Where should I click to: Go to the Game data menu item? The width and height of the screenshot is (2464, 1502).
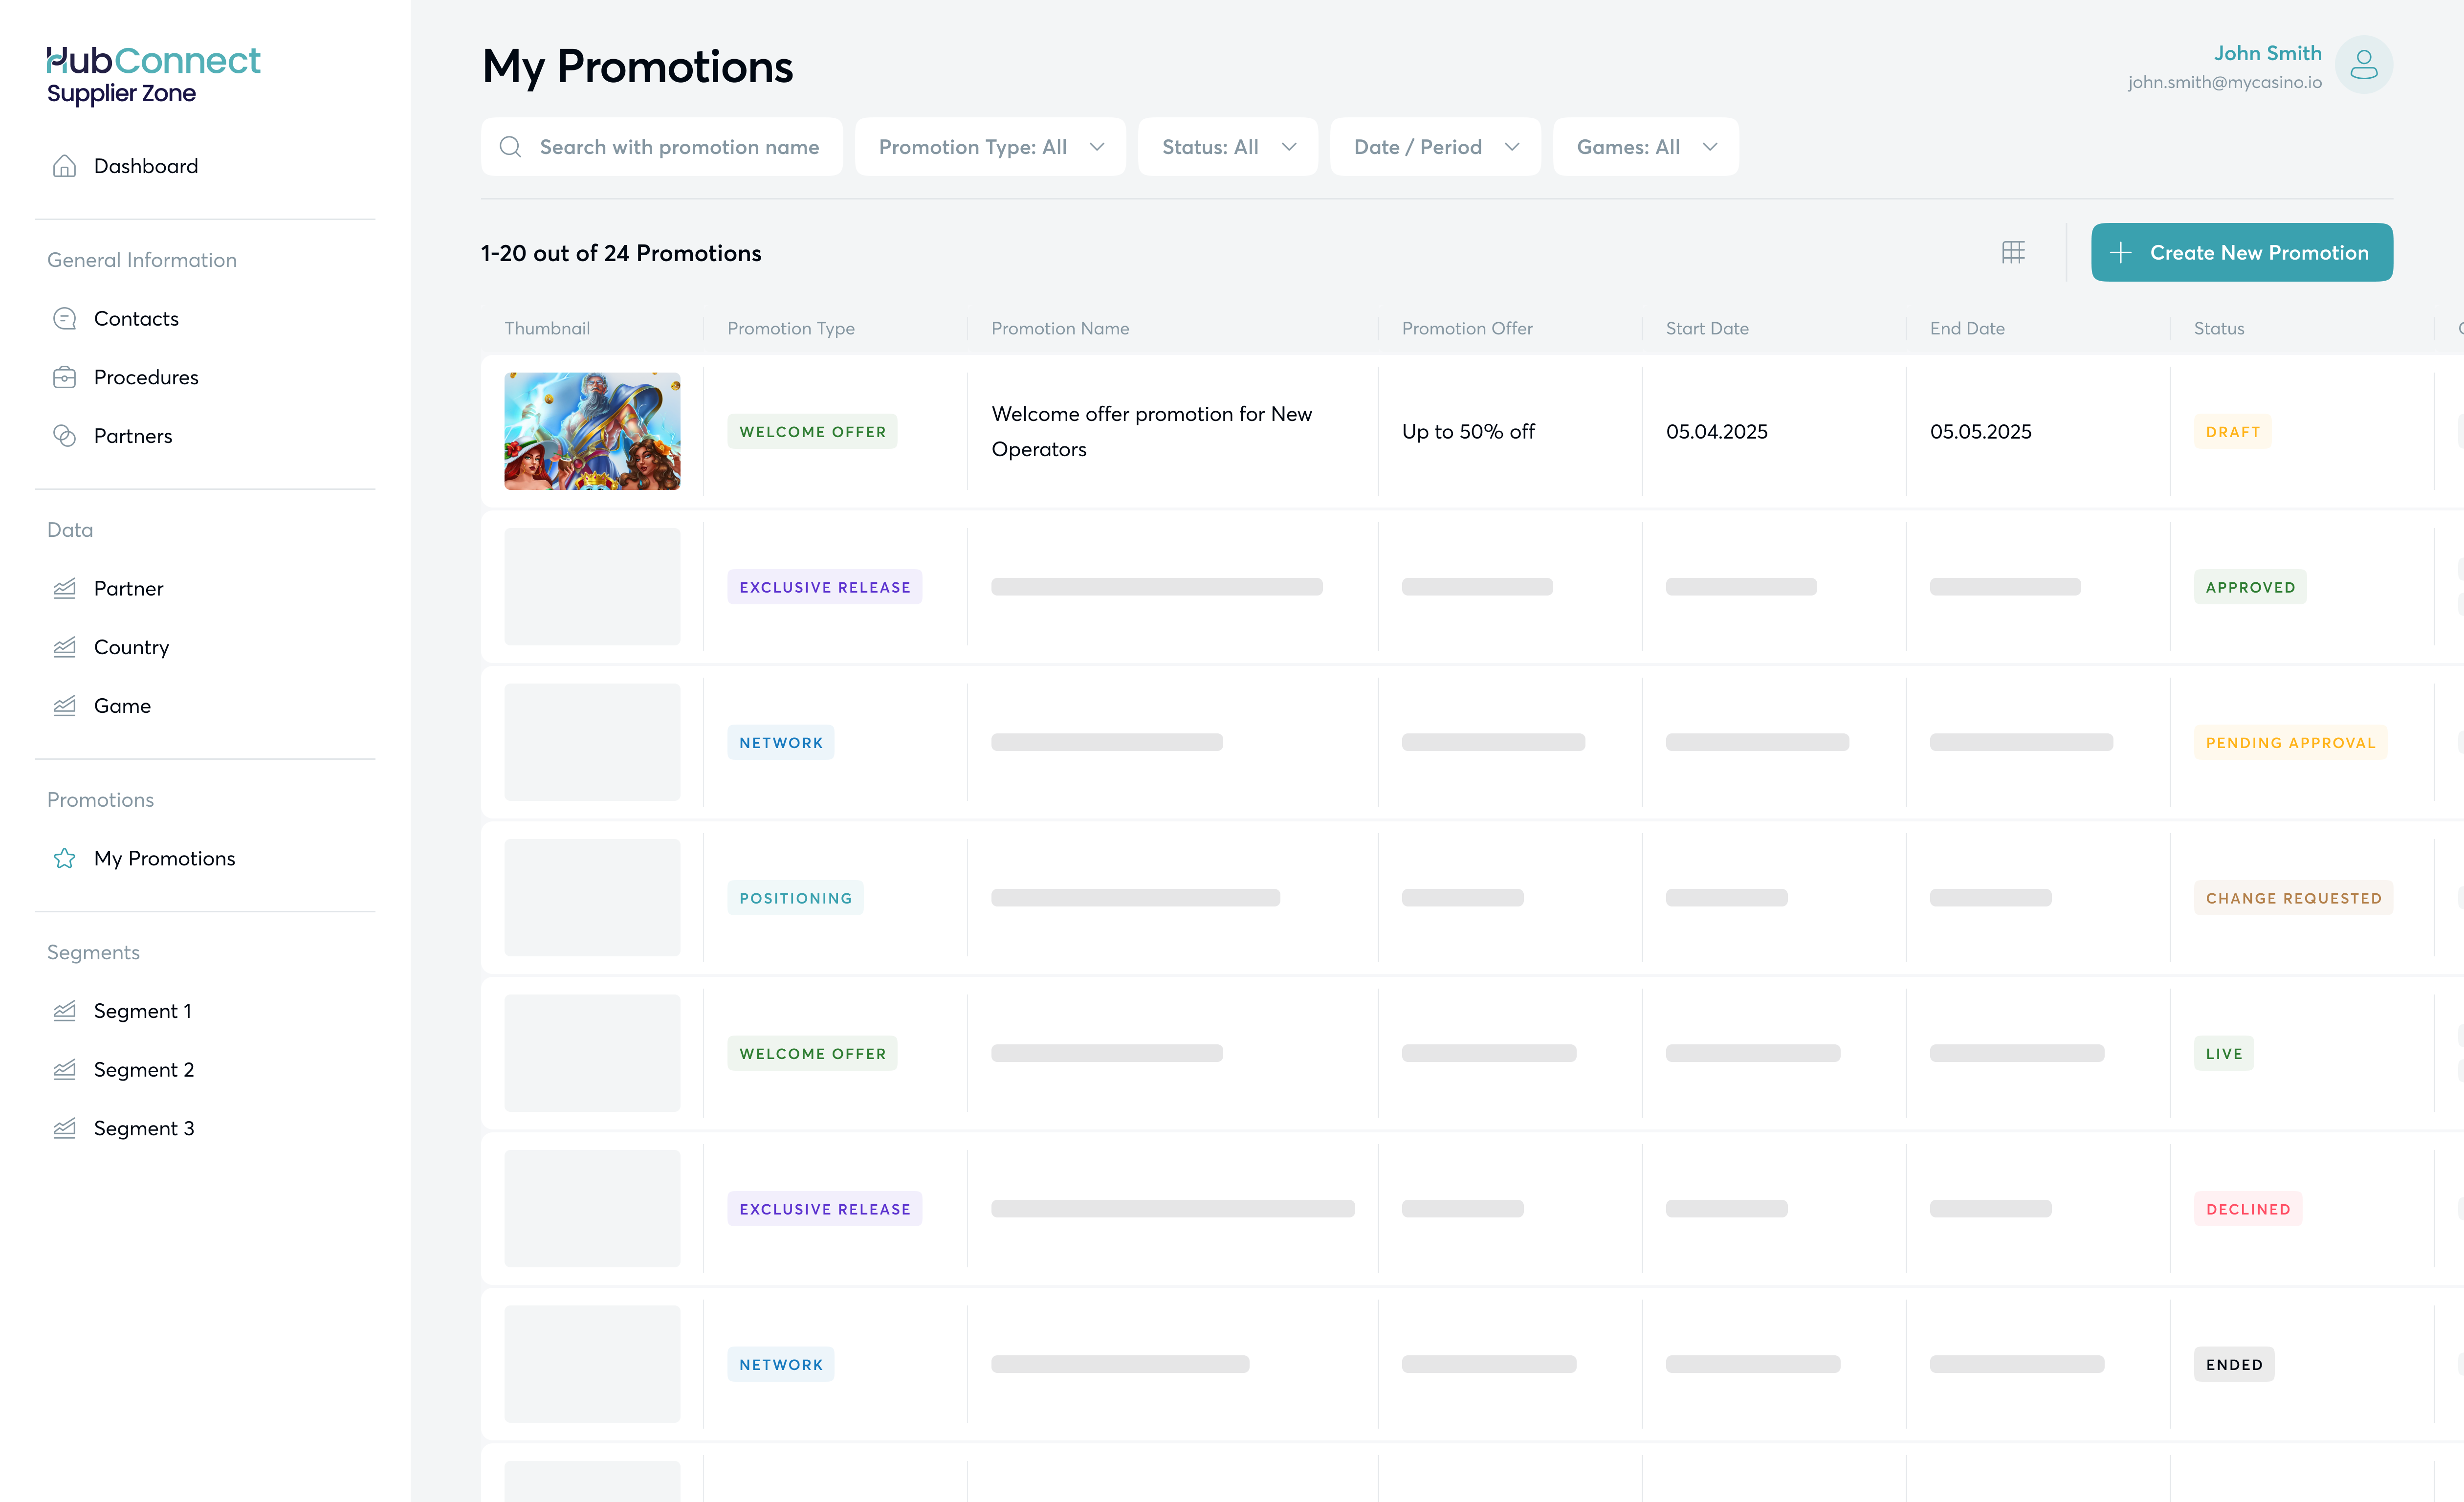coord(122,706)
